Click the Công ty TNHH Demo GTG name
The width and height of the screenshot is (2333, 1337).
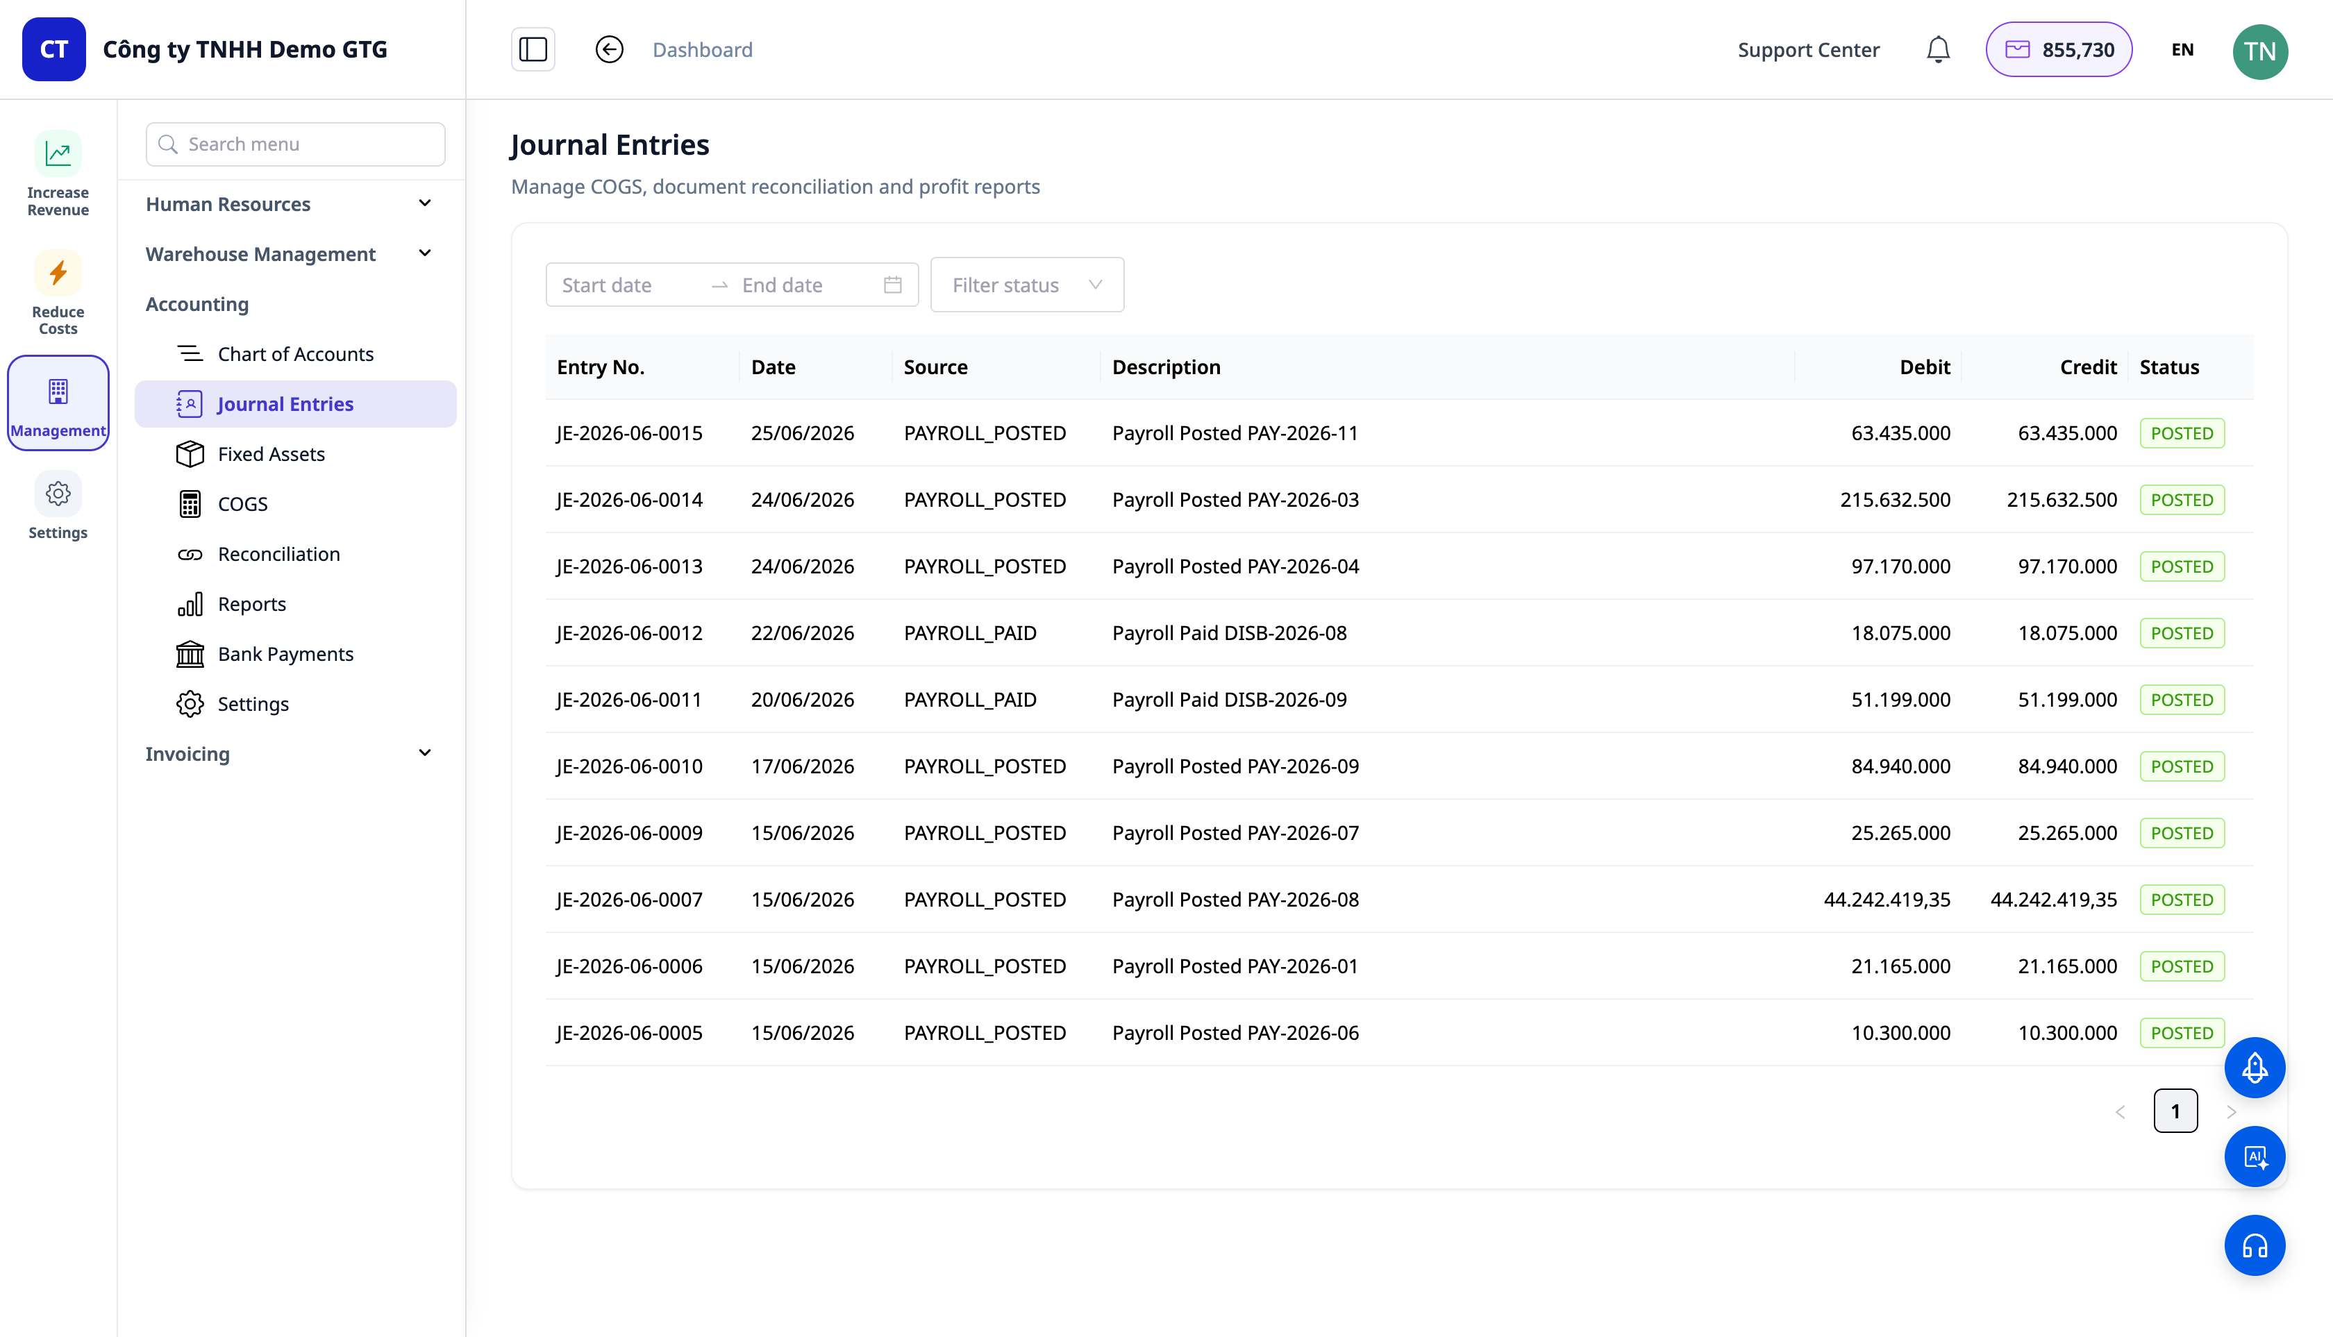point(244,49)
